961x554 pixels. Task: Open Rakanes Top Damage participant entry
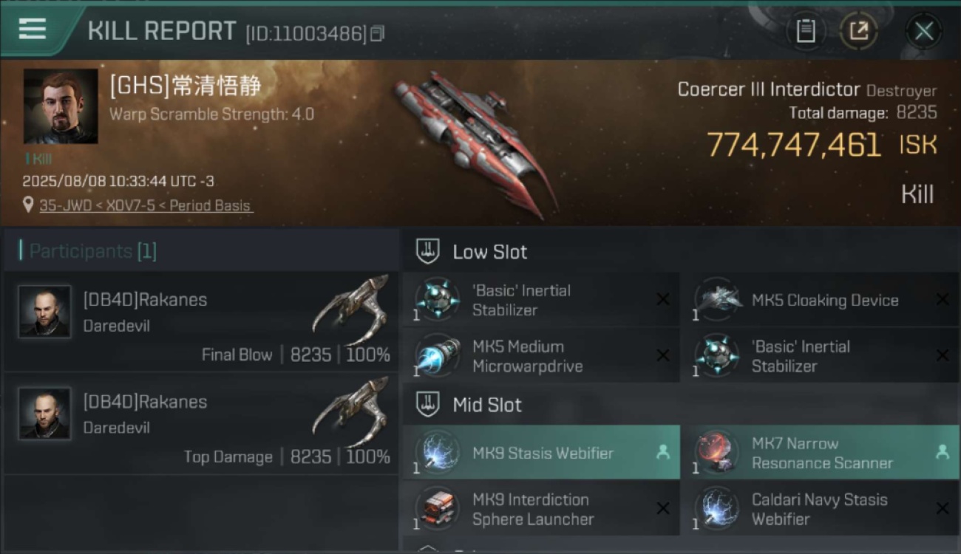pos(200,424)
